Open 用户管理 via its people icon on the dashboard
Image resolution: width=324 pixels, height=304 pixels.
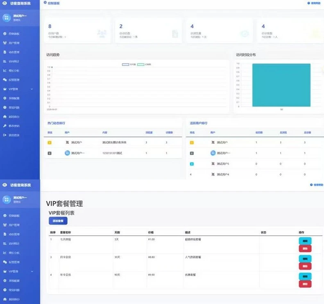(5, 43)
